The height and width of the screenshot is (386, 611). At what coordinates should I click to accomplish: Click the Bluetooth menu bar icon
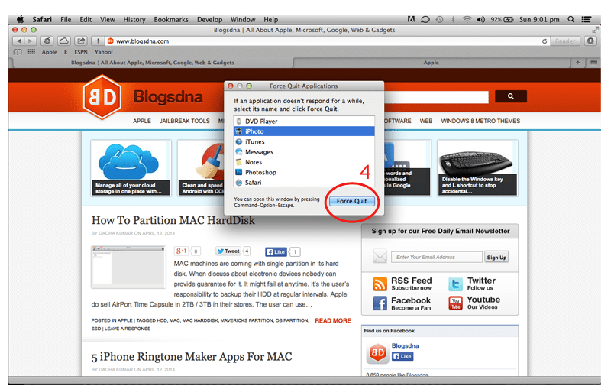point(453,19)
